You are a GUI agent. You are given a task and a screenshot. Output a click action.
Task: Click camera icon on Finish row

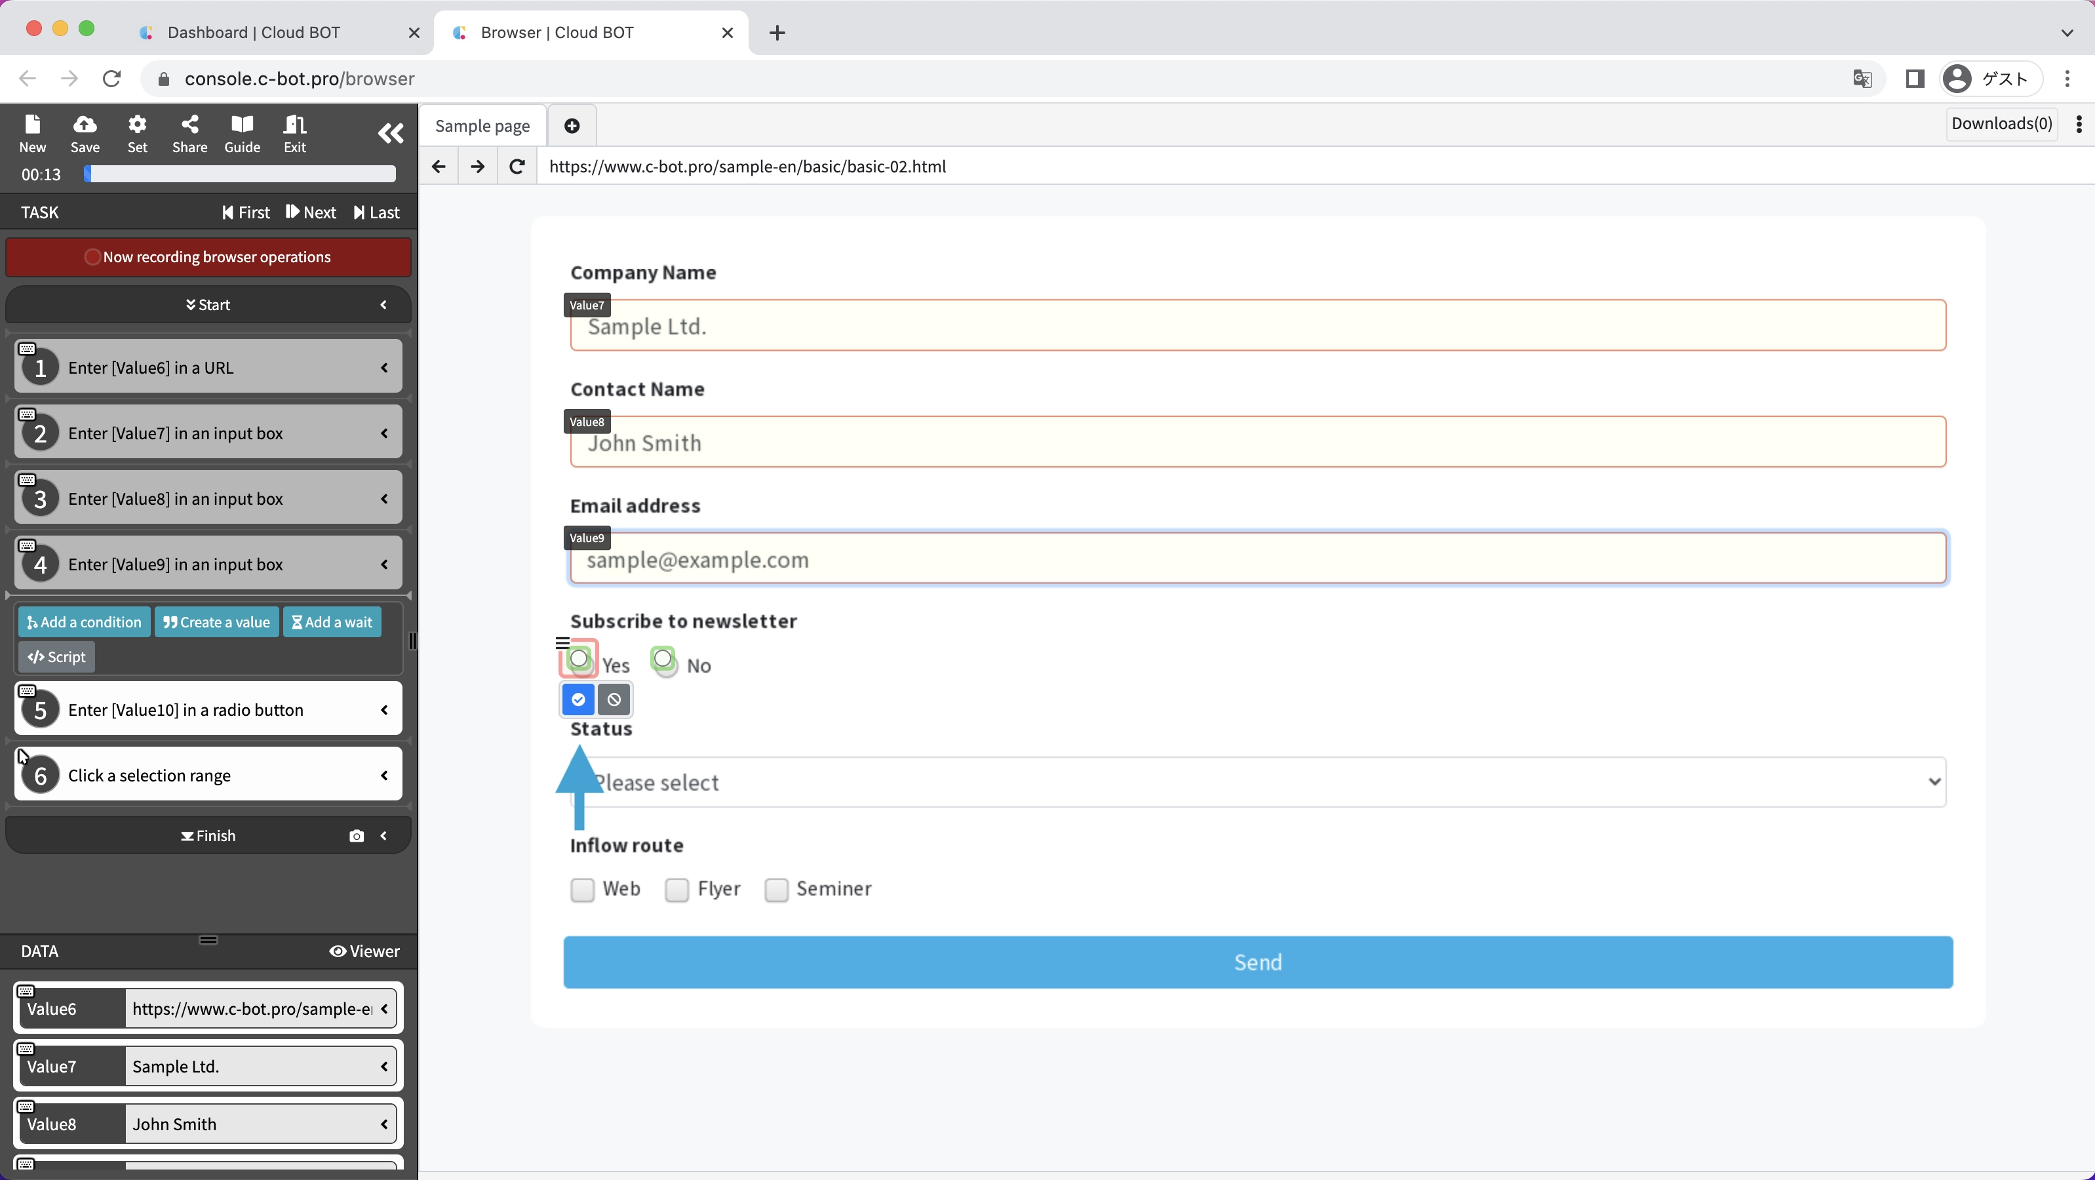click(x=356, y=836)
